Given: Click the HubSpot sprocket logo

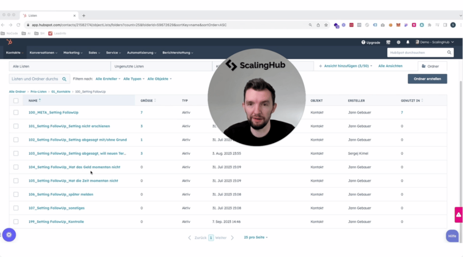Looking at the screenshot, I should pos(9,42).
